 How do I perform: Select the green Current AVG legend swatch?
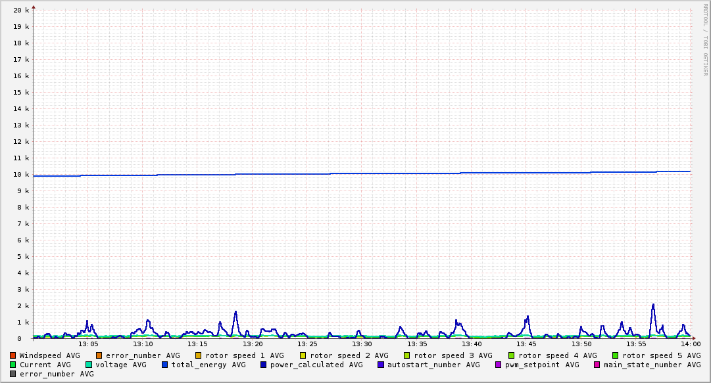point(13,365)
